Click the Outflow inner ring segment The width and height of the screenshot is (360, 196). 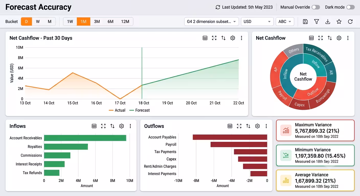313,91
